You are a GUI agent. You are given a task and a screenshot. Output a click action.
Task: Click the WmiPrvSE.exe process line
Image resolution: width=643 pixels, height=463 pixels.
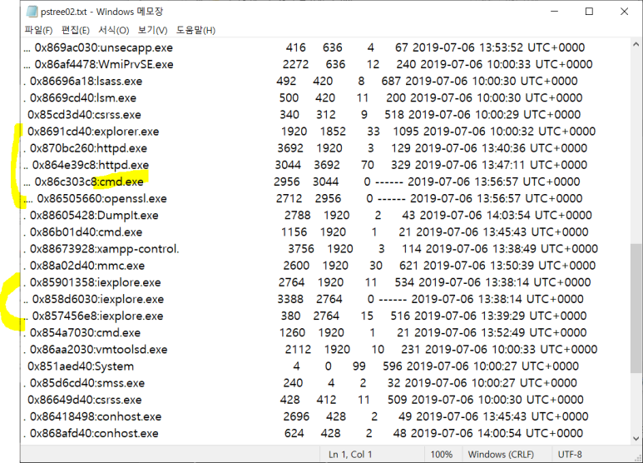click(x=308, y=64)
